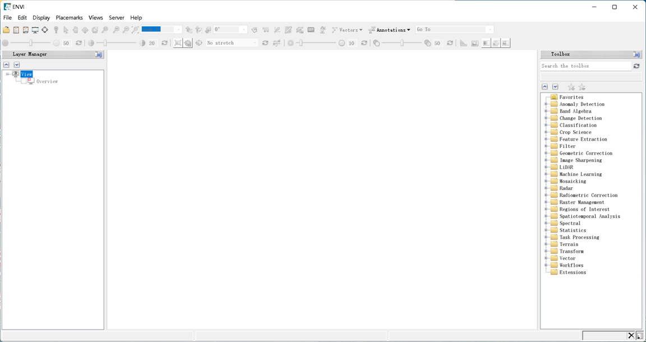The height and width of the screenshot is (342, 646).
Task: Click the Fixed Zoom Out magnifier
Action: (x=126, y=30)
